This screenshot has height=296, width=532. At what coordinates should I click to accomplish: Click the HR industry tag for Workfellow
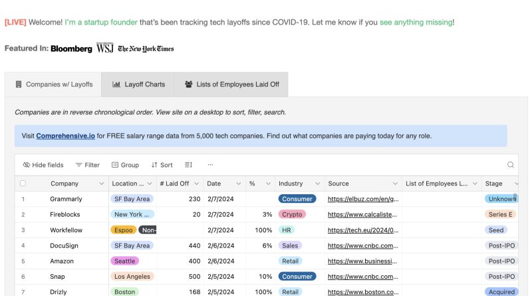click(x=287, y=230)
